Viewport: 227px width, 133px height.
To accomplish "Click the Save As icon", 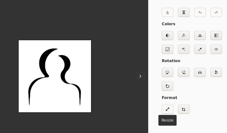I will pyautogui.click(x=184, y=12).
